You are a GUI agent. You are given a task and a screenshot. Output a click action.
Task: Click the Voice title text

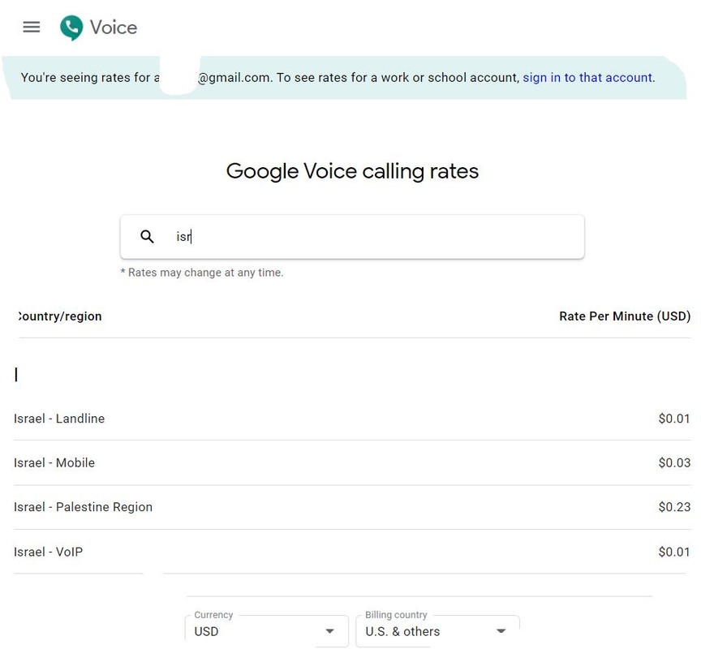point(114,28)
